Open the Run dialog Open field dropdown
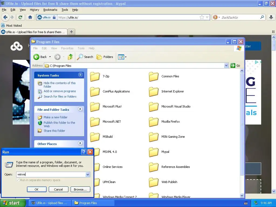Screen dimensions: 276x207 (88, 174)
